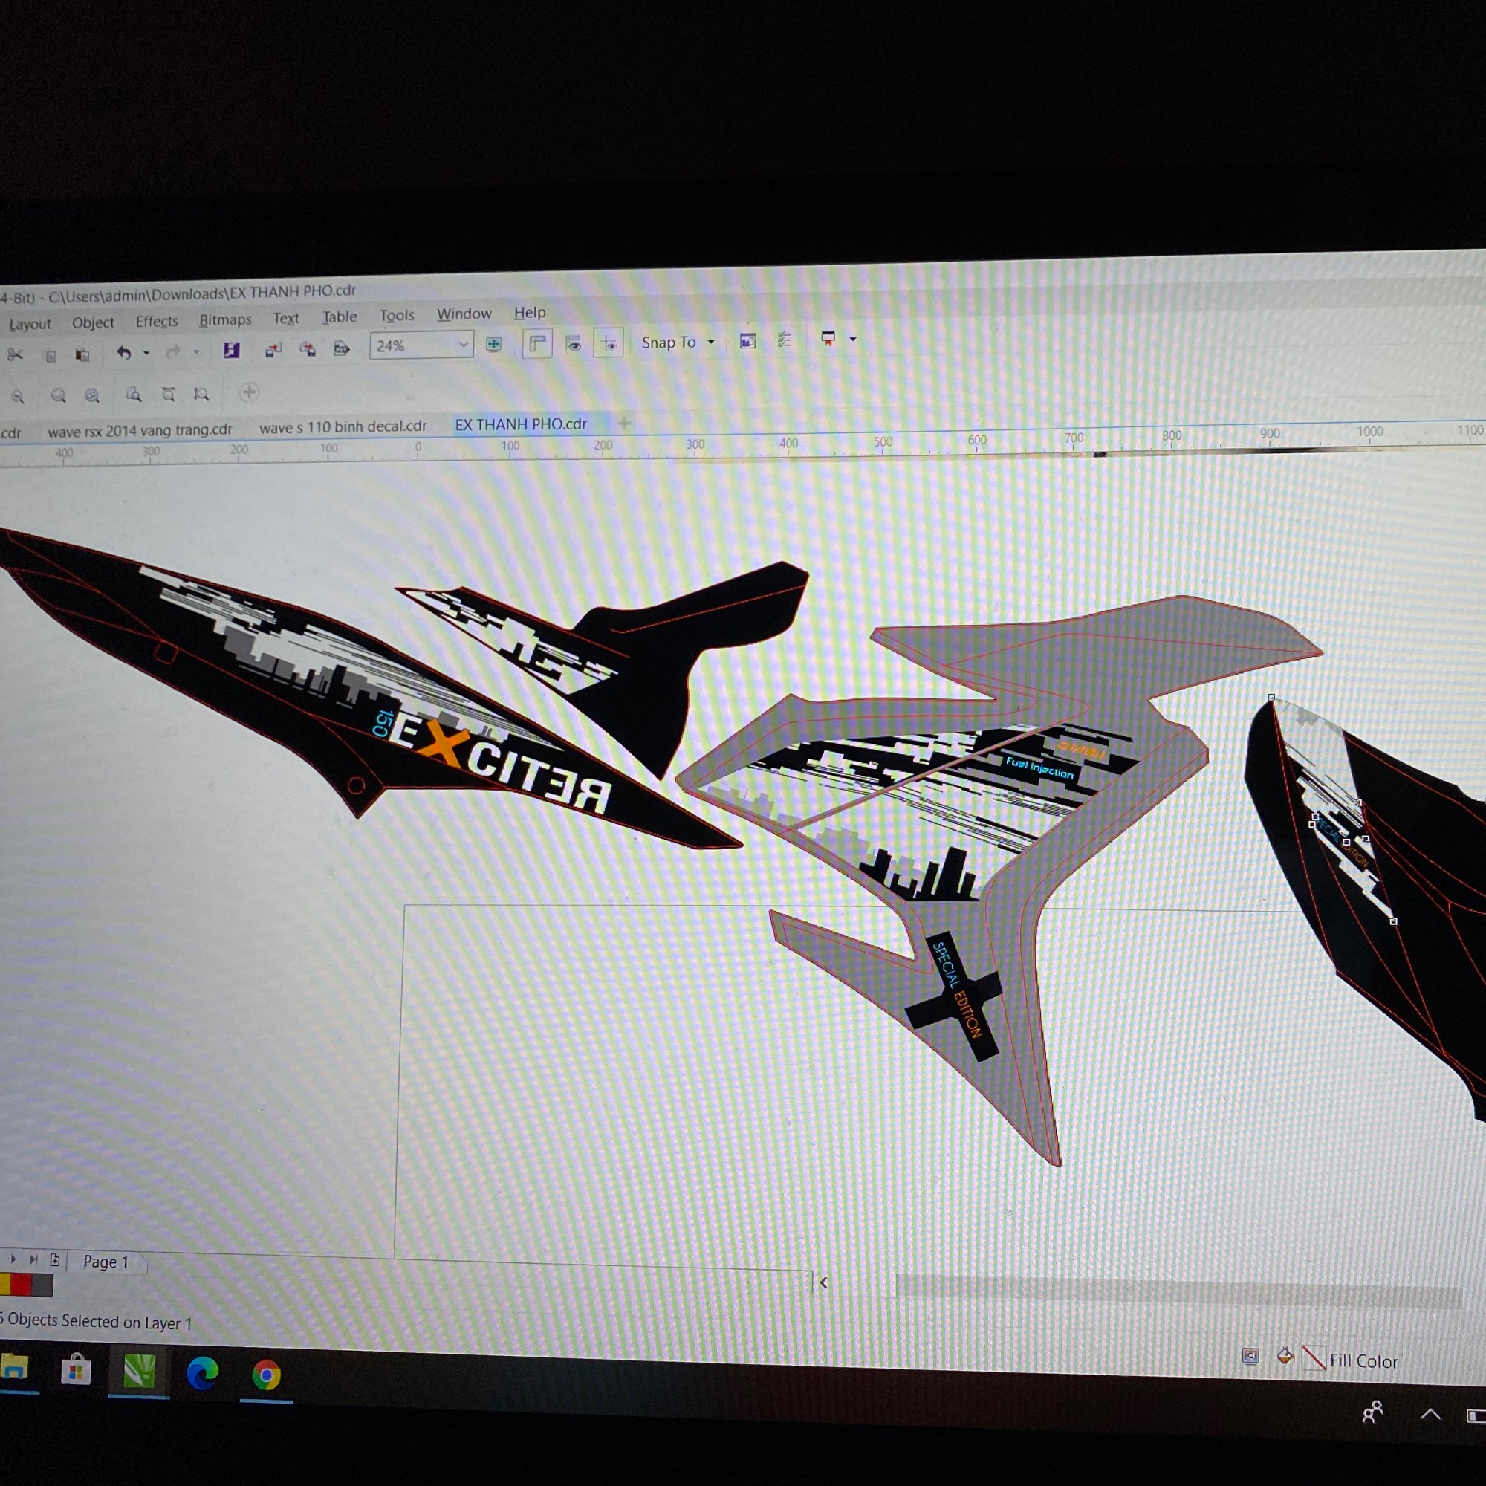Viewport: 1486px width, 1486px height.
Task: Click the color proofing icon in status bar
Action: click(1250, 1355)
